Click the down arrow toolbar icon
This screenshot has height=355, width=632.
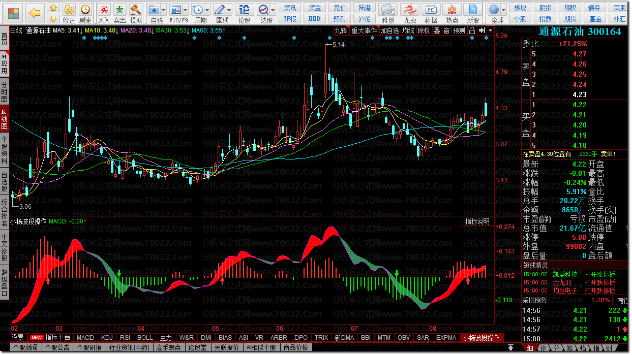(x=53, y=19)
